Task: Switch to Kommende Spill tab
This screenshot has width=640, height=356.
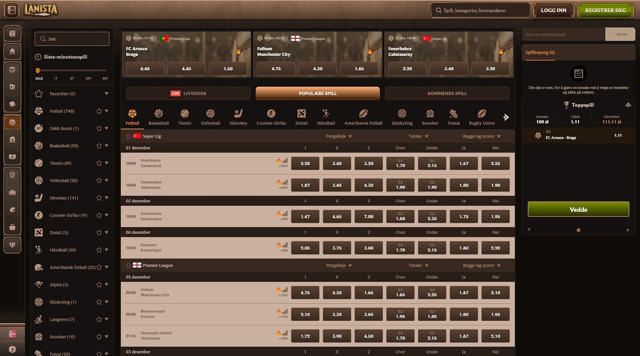Action: coord(447,93)
